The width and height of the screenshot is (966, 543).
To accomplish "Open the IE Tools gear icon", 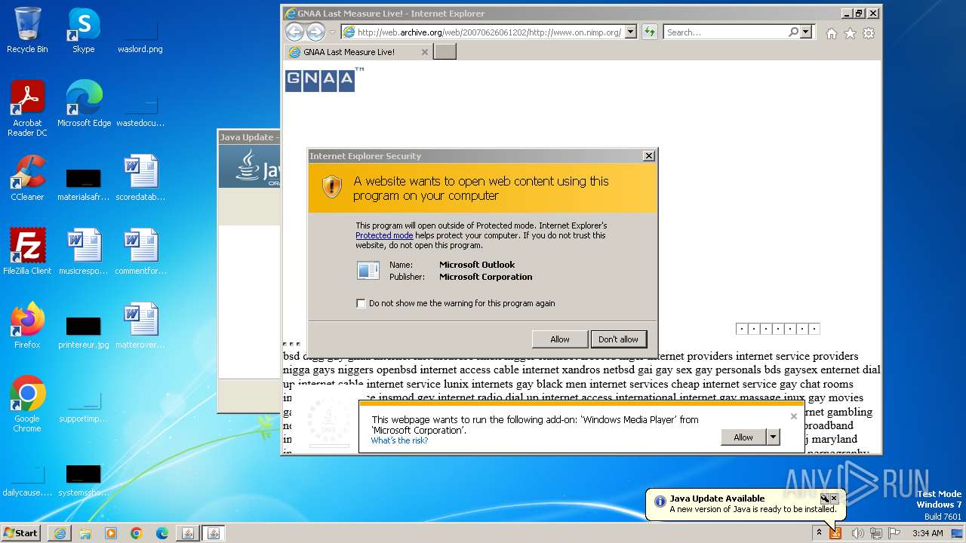I will point(869,33).
